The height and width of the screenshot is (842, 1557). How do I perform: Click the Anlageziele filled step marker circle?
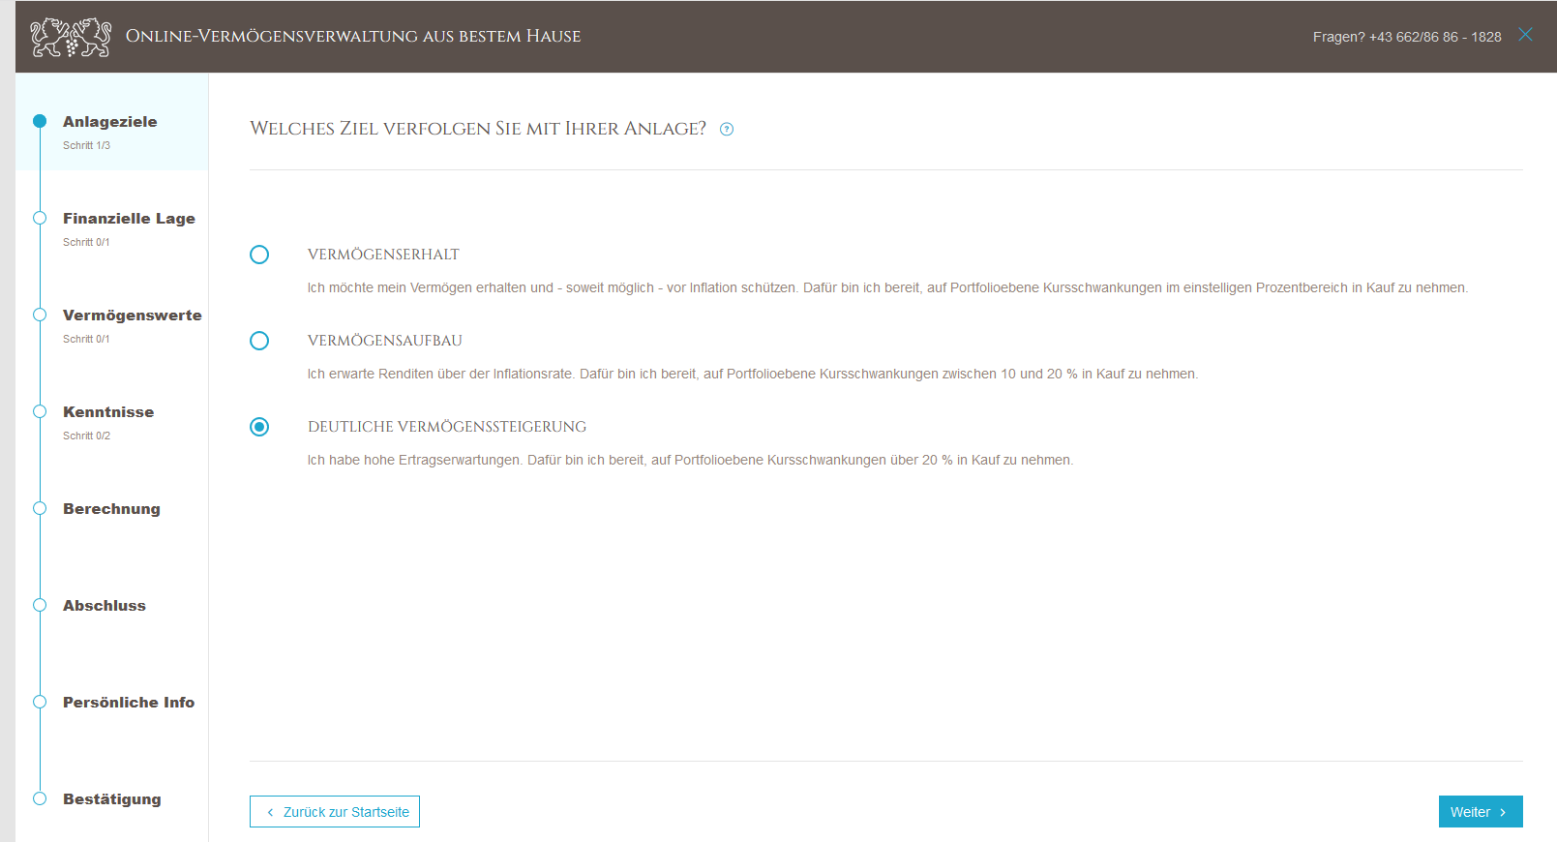[40, 121]
